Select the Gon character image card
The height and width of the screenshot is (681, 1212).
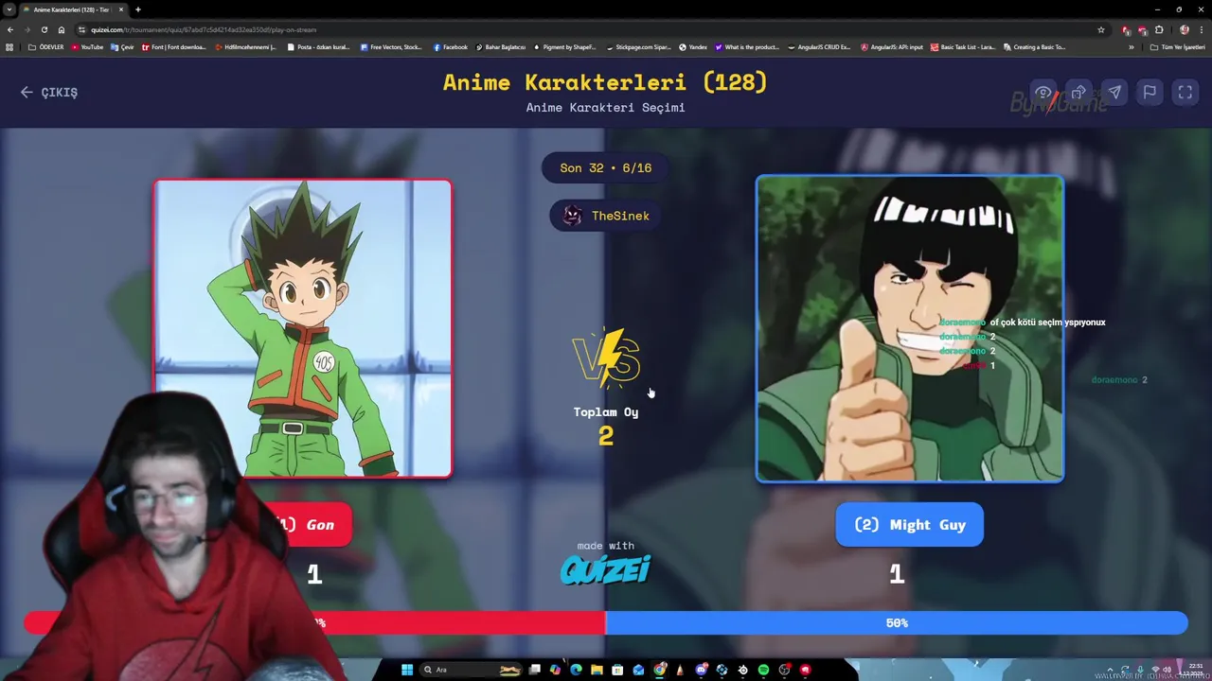pos(303,328)
